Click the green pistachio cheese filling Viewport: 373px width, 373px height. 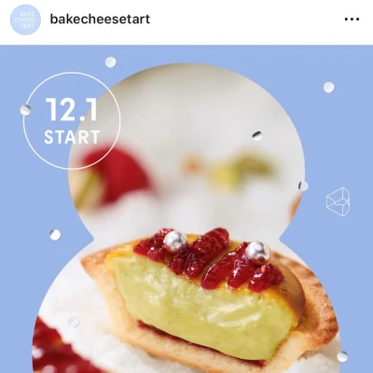click(x=199, y=305)
